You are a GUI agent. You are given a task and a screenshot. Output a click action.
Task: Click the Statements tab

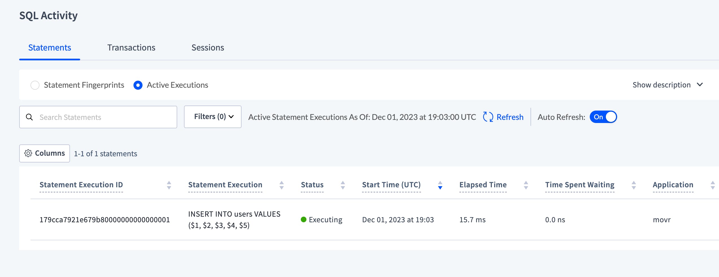pos(50,48)
